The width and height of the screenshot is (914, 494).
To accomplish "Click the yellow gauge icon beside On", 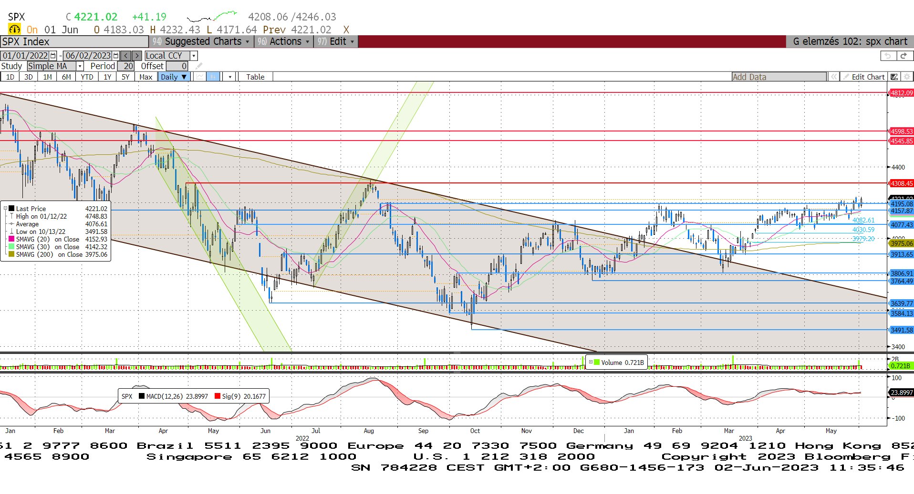I will (15, 30).
